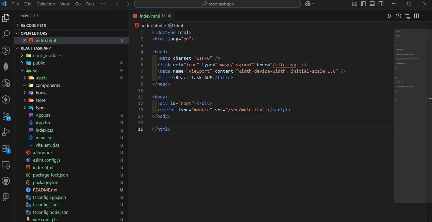Run the file with the play icon
The height and width of the screenshot is (222, 432).
click(x=389, y=16)
